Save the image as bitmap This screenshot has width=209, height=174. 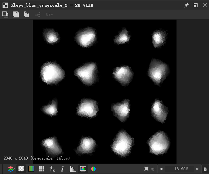click(x=16, y=14)
